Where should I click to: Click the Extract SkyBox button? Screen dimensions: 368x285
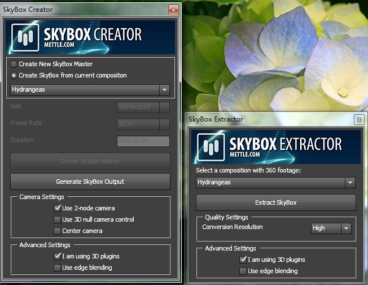[276, 202]
